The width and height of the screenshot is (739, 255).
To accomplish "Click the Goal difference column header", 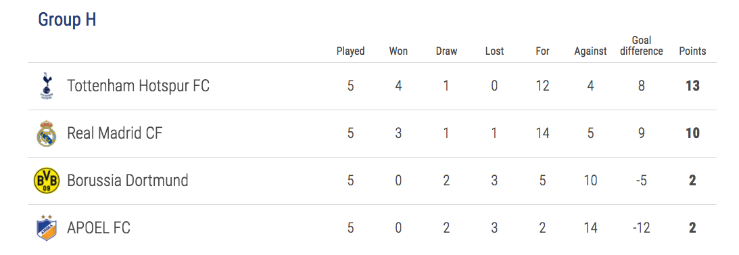I will point(642,46).
